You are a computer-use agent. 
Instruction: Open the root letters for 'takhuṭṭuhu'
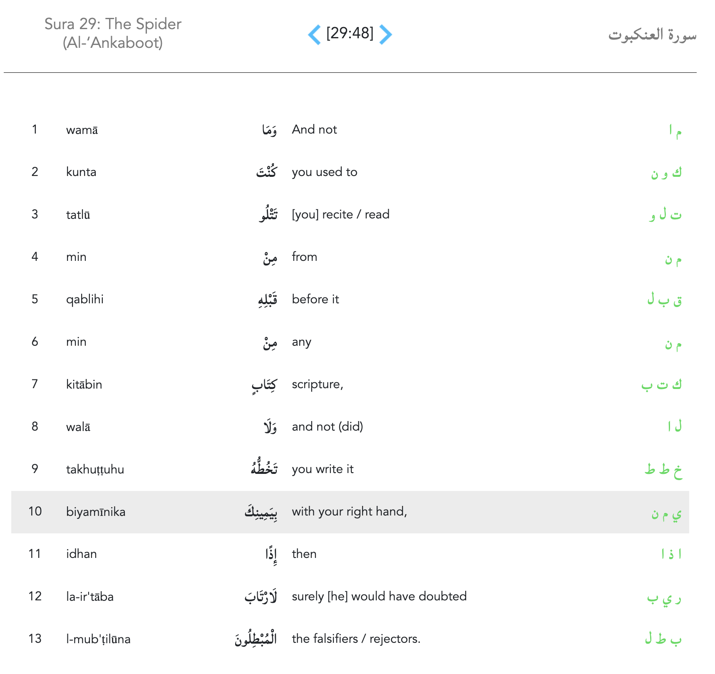tap(663, 469)
